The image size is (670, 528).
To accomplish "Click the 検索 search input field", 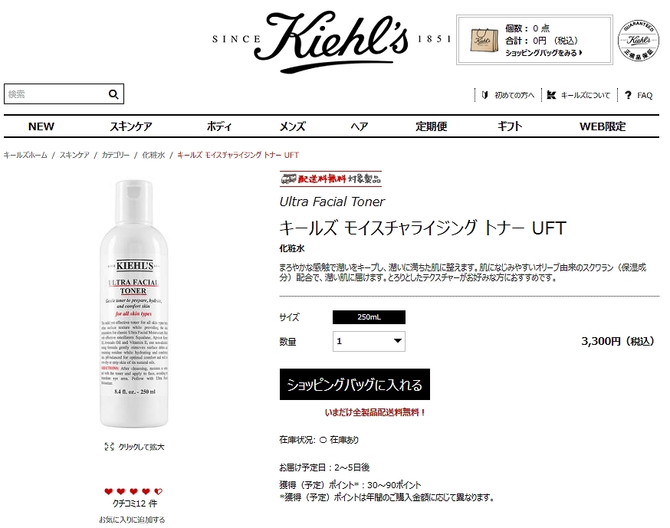I will click(55, 94).
